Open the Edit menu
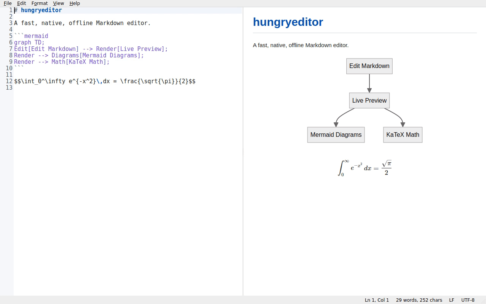486x304 pixels. click(21, 3)
